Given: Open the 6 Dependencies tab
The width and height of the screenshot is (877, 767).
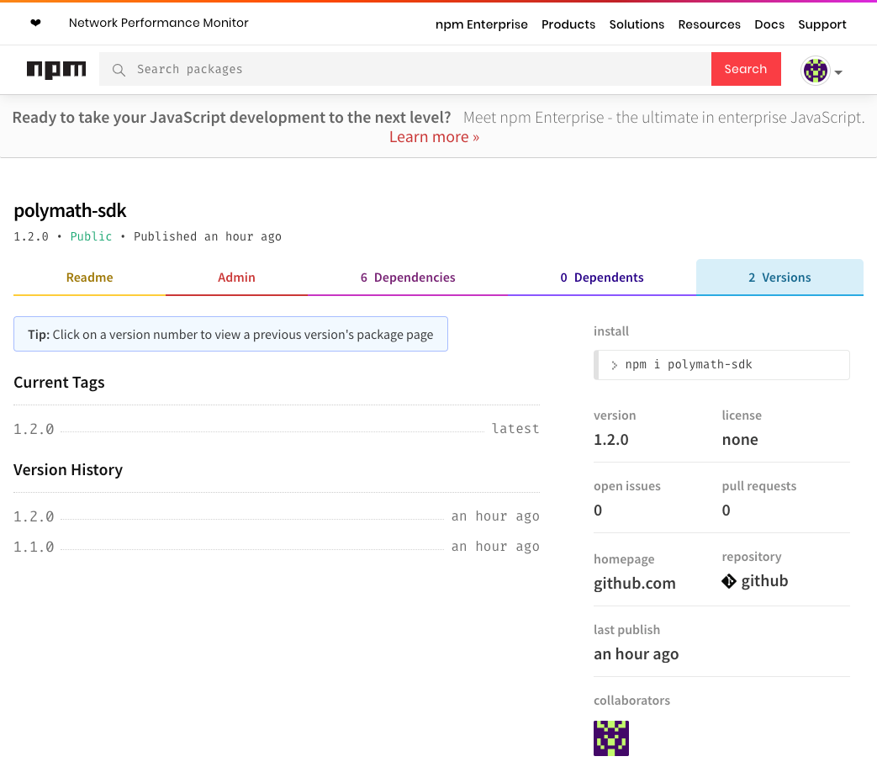Looking at the screenshot, I should 408,278.
